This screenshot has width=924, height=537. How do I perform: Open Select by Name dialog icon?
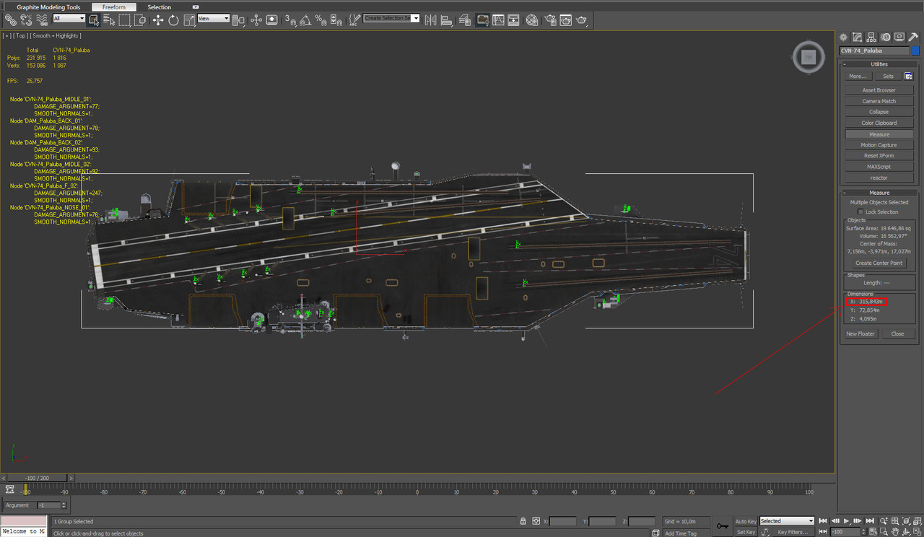click(108, 20)
